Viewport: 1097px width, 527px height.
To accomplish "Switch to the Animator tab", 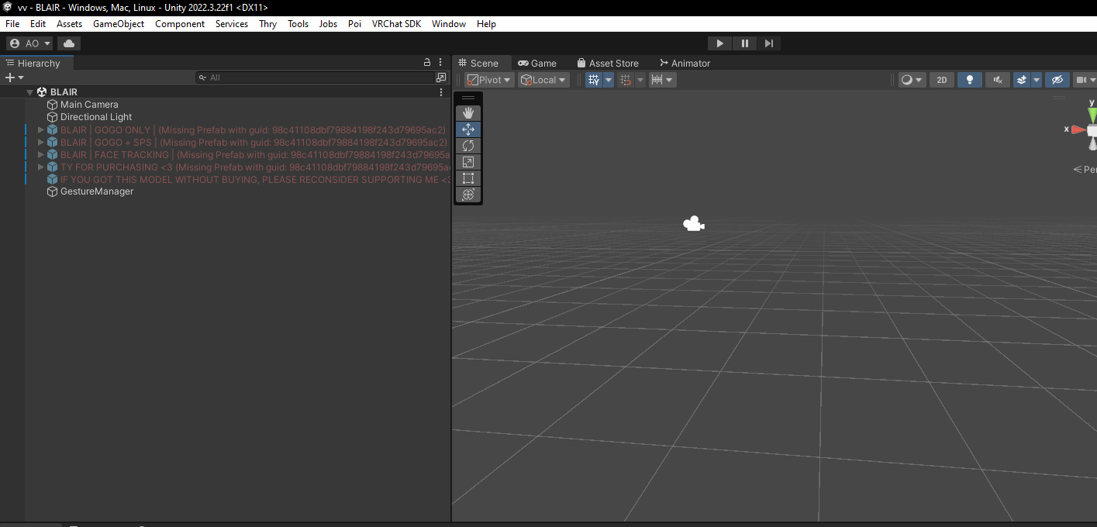I will pyautogui.click(x=685, y=63).
